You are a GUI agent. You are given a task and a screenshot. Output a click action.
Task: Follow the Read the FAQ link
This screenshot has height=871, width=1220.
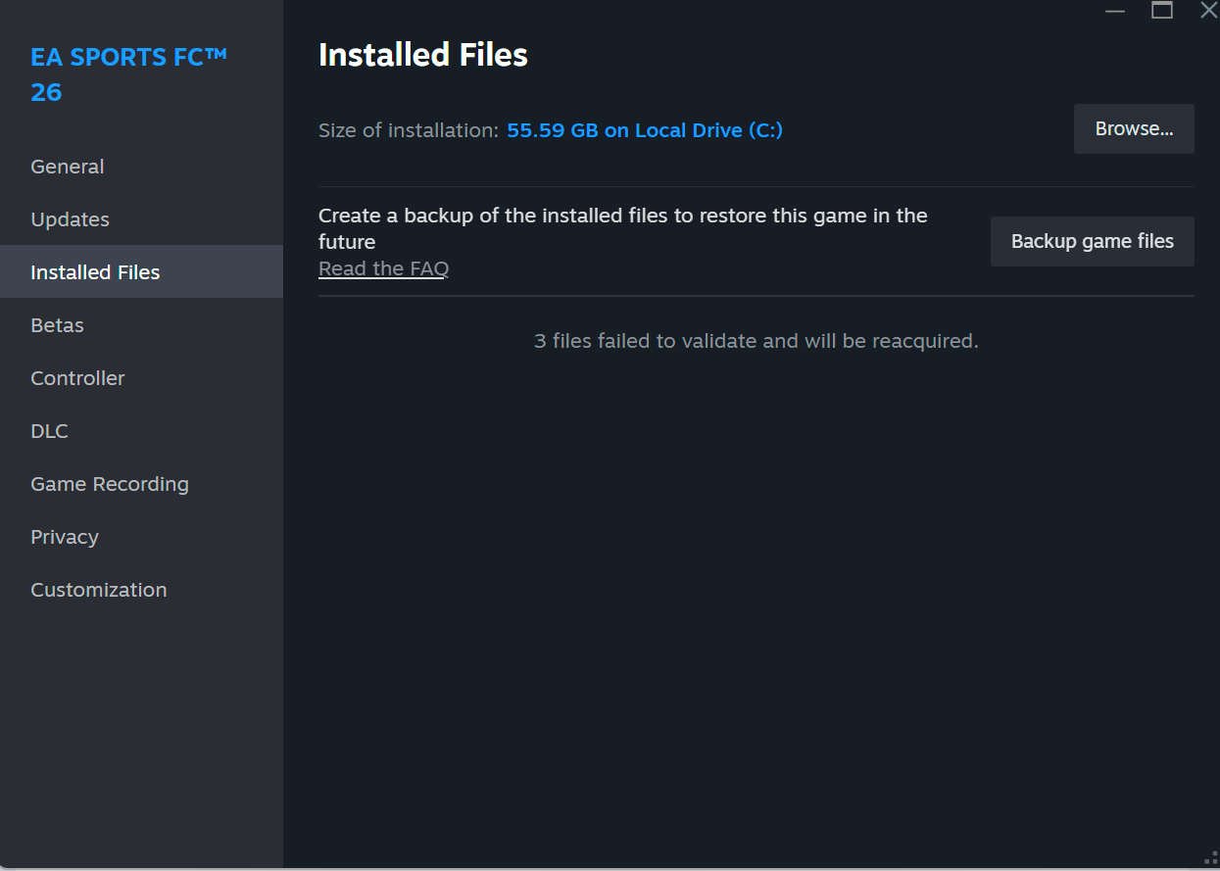pyautogui.click(x=383, y=268)
